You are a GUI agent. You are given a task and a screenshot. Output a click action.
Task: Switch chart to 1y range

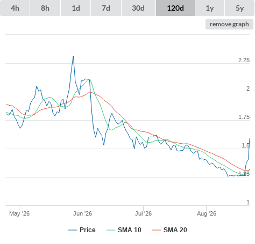point(210,8)
